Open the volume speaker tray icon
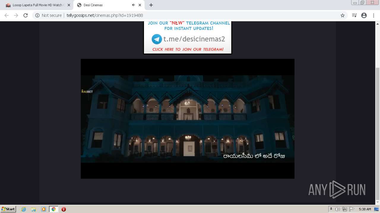Viewport: 380px width, 213px height. [337, 209]
